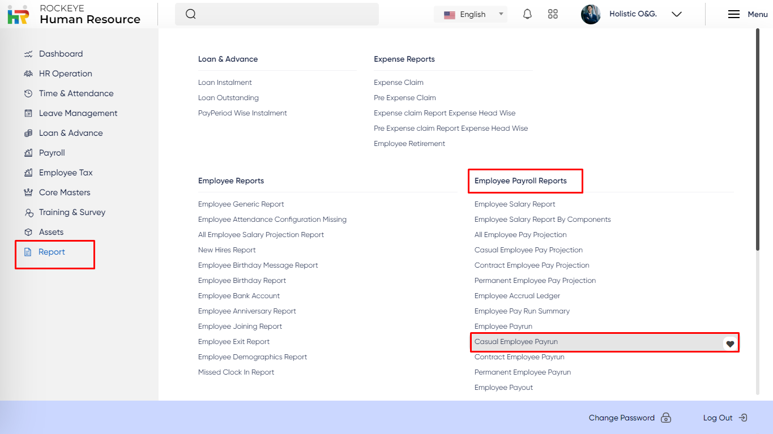Open Employee Retirement report
The image size is (773, 434).
[409, 144]
